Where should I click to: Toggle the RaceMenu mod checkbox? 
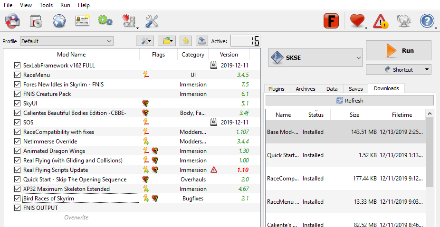(18, 75)
